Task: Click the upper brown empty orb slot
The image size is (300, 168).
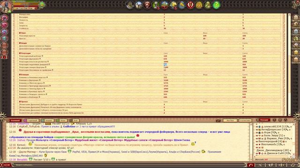Action: click(4, 45)
